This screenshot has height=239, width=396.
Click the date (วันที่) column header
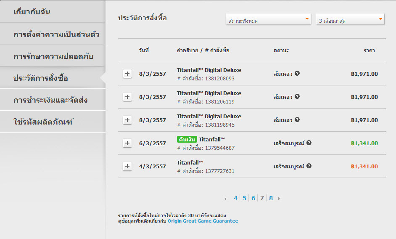coord(144,50)
